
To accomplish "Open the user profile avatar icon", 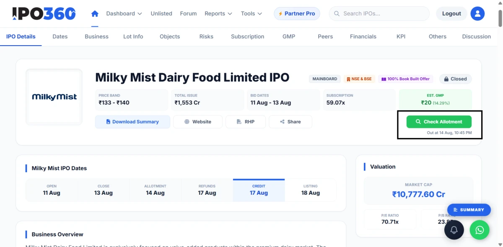I will (477, 13).
